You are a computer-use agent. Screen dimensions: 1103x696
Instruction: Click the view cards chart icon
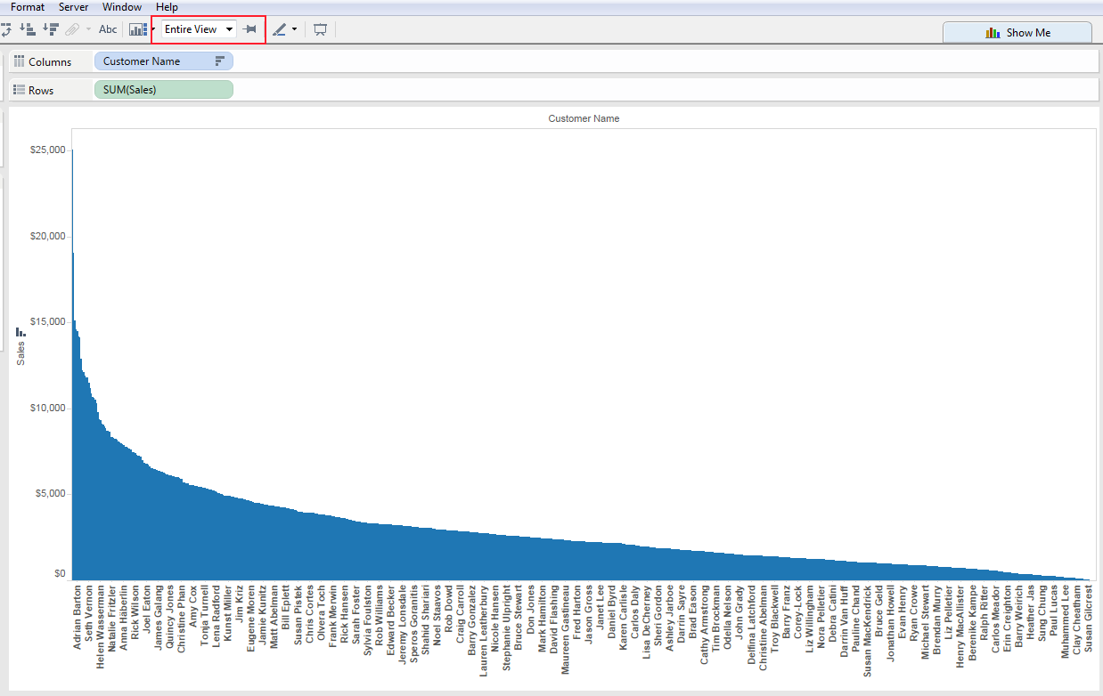(x=137, y=29)
